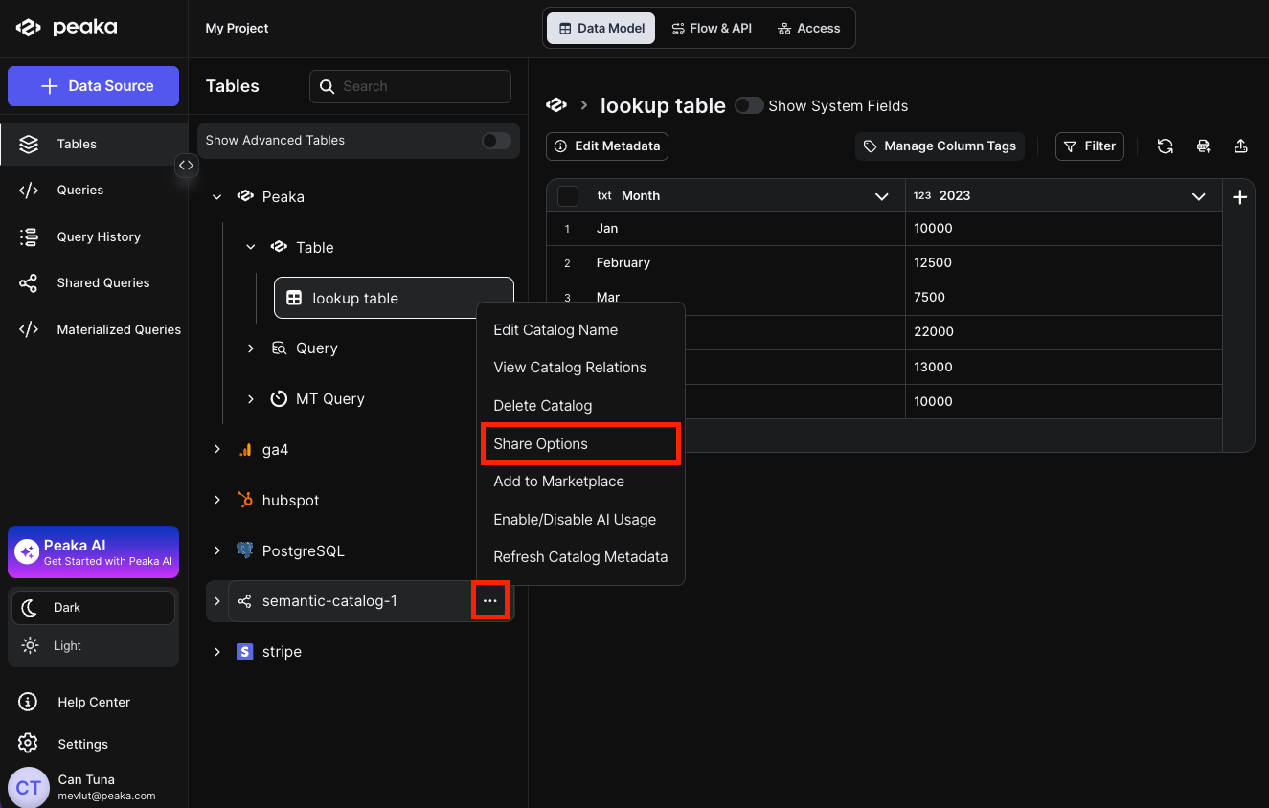This screenshot has height=808, width=1269.
Task: Open three-dots menu for semantic-catalog-1
Action: [489, 601]
